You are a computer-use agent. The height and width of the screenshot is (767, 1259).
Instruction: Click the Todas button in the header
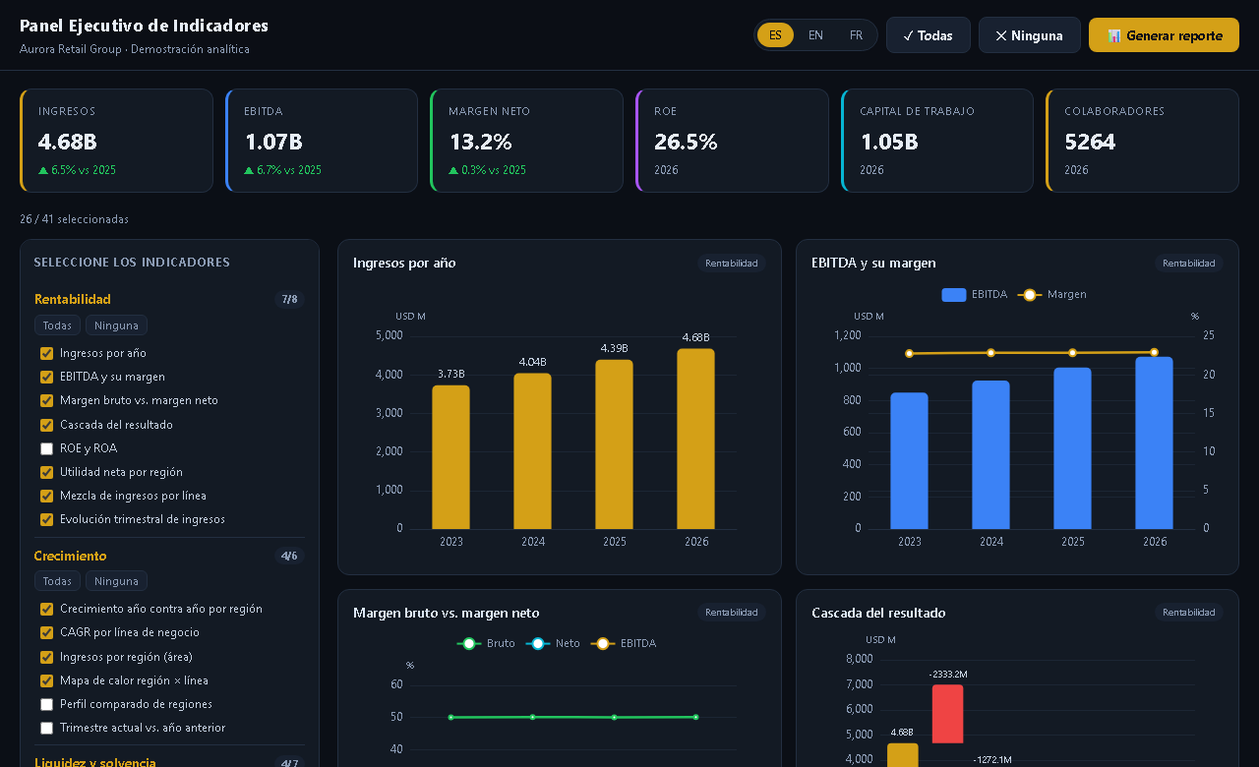[928, 35]
